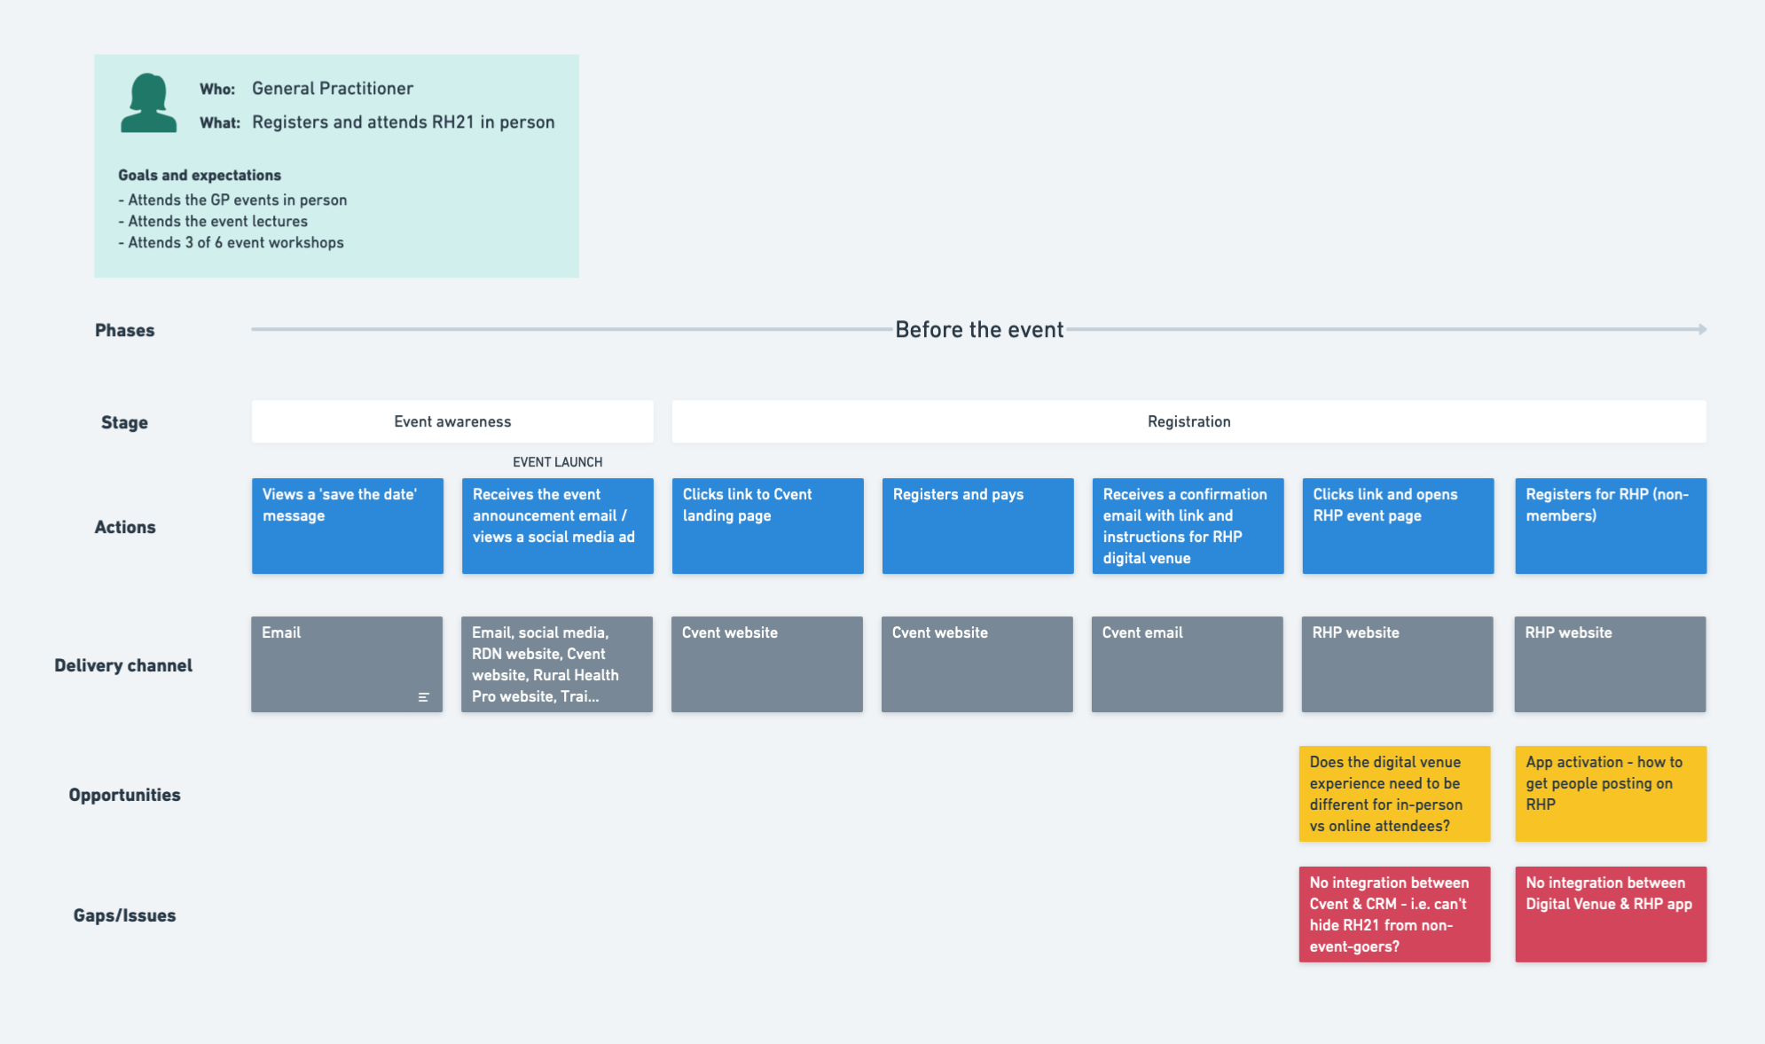The width and height of the screenshot is (1765, 1044).
Task: Select the "Receives the event announcement email" action card
Action: coord(557,526)
